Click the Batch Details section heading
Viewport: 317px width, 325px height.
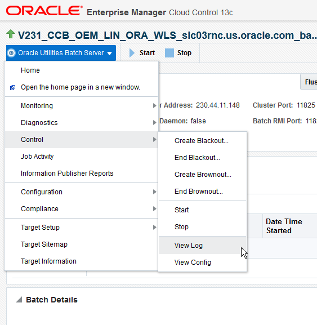click(52, 300)
